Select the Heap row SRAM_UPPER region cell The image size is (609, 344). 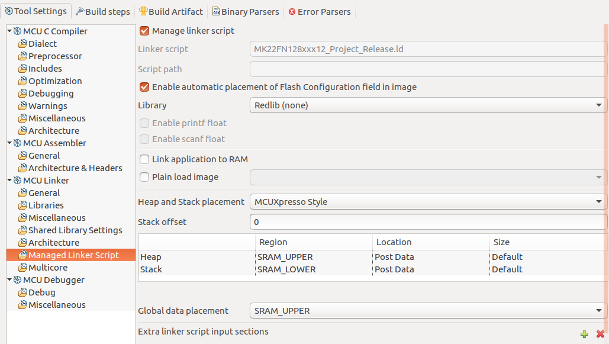coord(285,257)
